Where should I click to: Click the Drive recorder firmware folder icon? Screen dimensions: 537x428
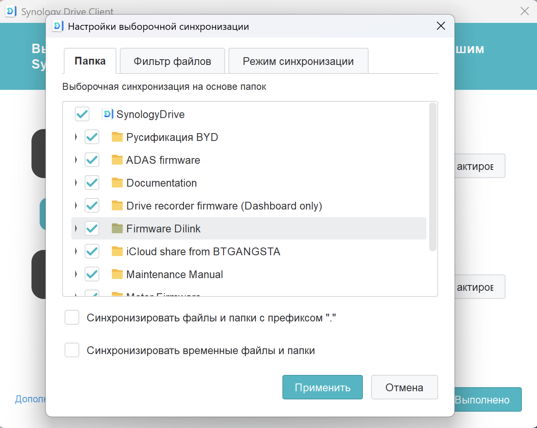click(117, 205)
